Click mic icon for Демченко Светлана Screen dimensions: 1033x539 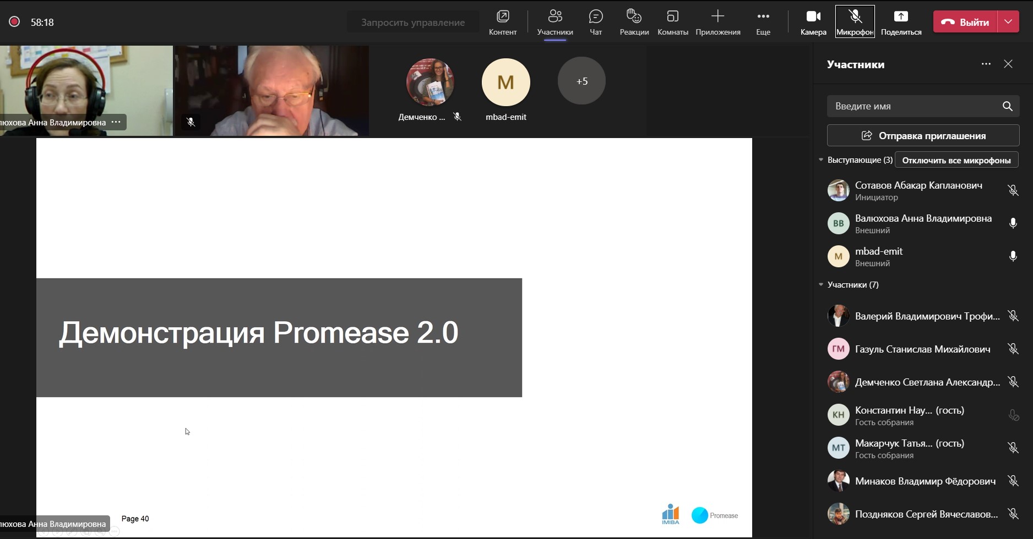coord(1013,382)
